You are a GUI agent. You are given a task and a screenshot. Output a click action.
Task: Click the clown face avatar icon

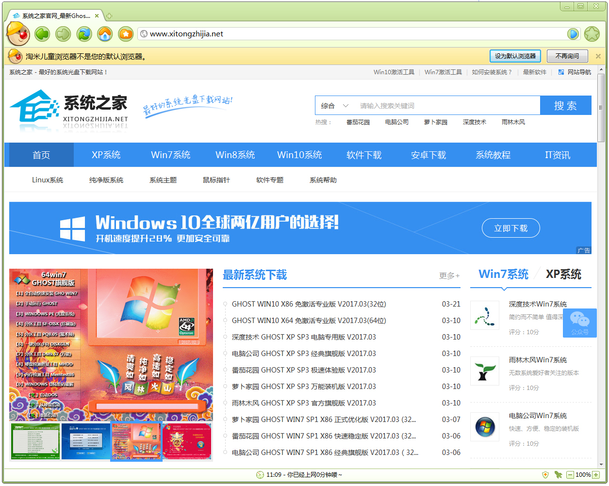[18, 34]
